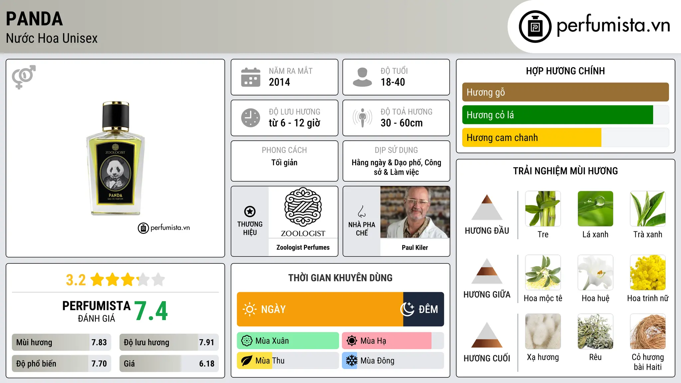The width and height of the screenshot is (681, 383).
Task: Click the person icon beside ĐỘ TUỔI
Action: [x=362, y=77]
